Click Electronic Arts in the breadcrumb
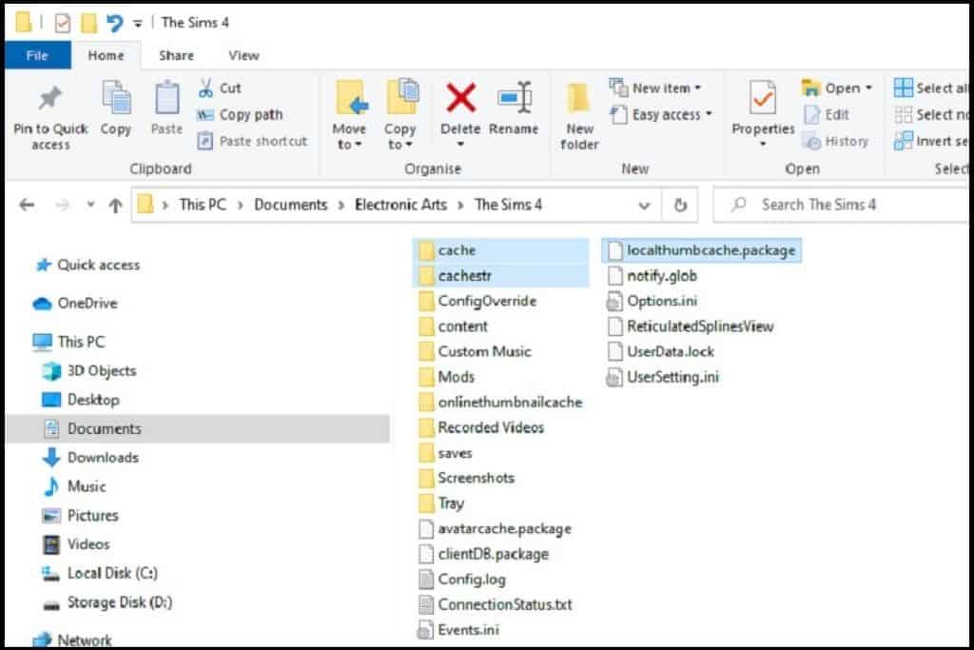 tap(400, 205)
